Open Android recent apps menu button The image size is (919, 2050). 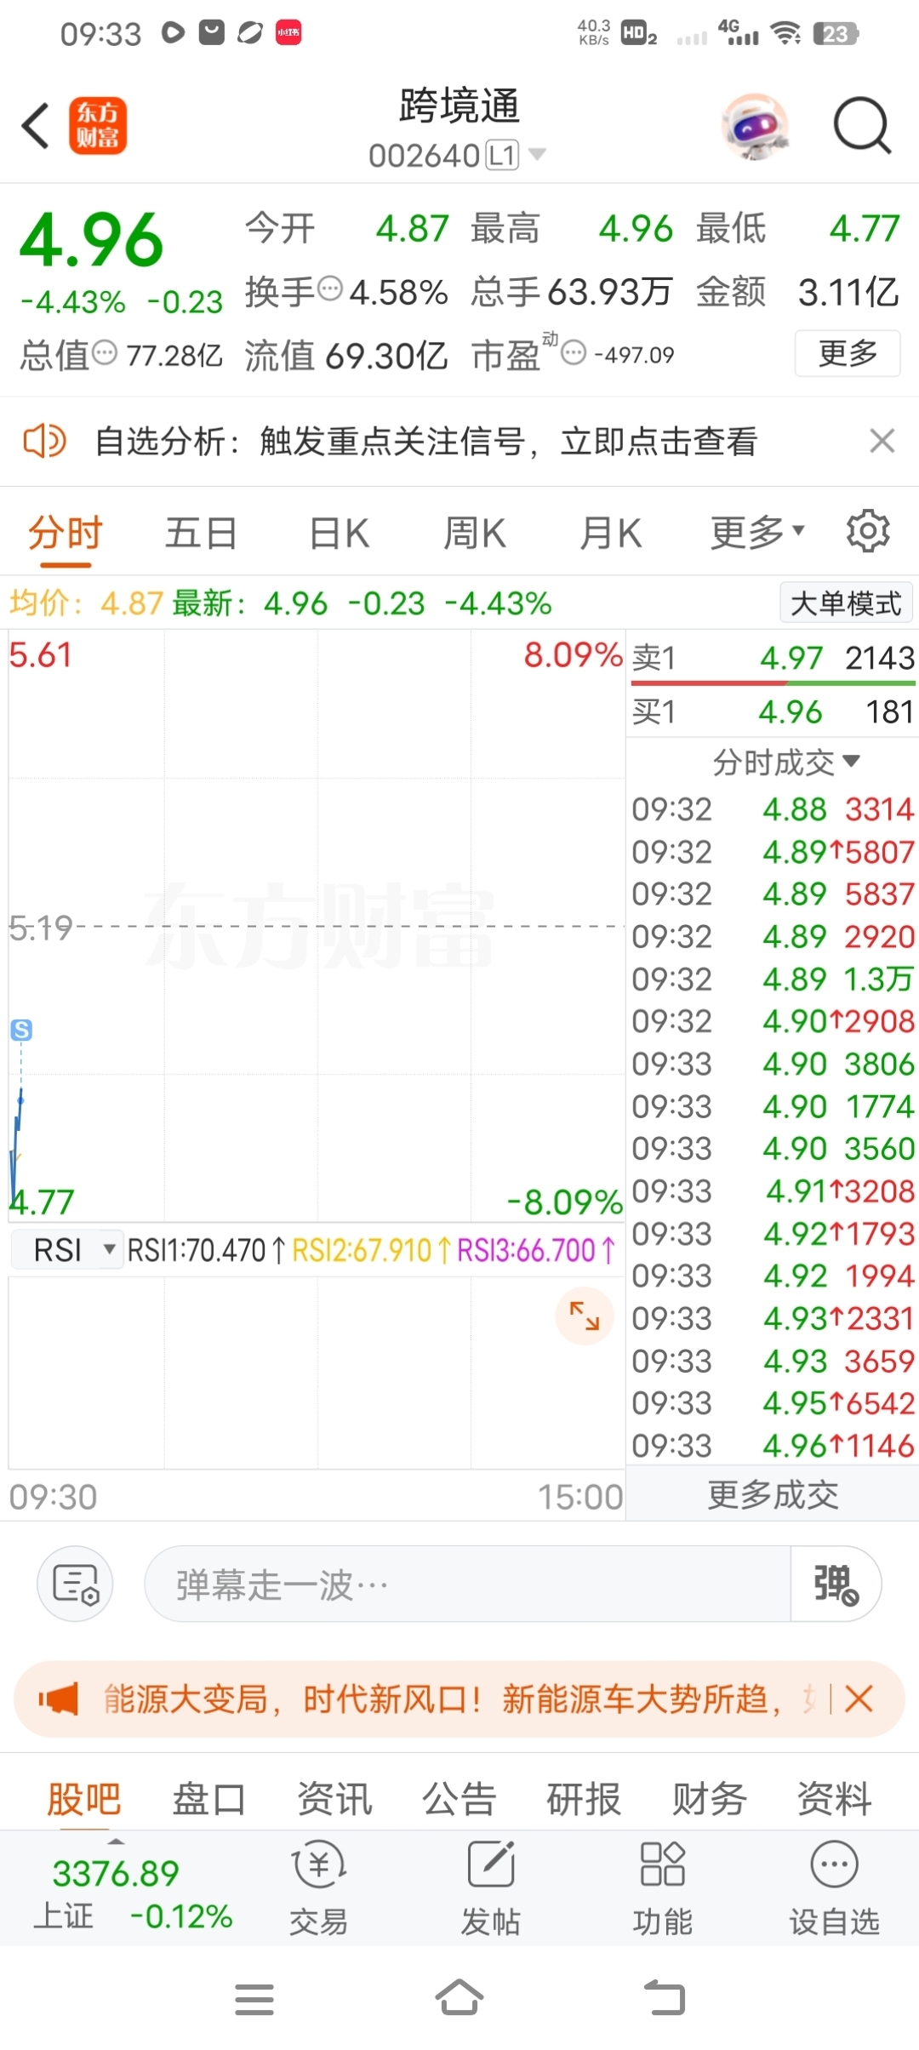[254, 1999]
